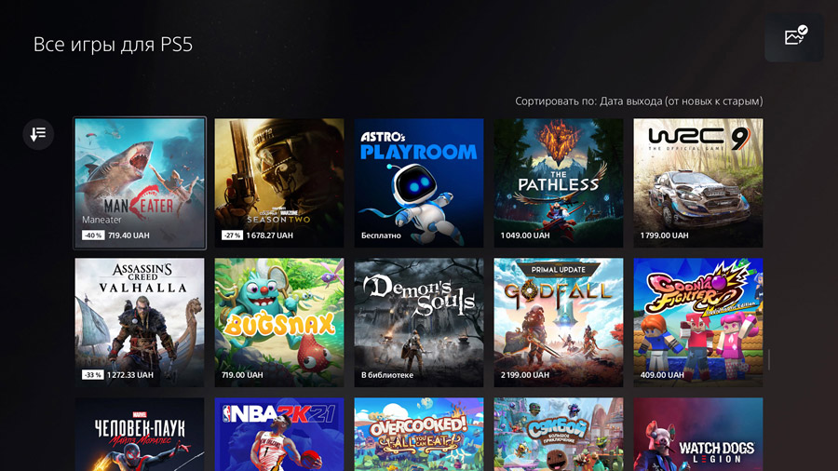Click 'В библиотеке' label on Demon's Souls
This screenshot has height=471, width=838.
387,375
